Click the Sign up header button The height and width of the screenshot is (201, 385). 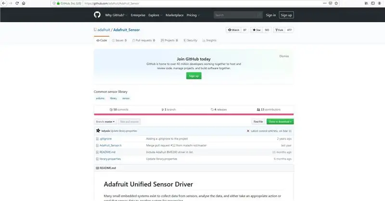286,15
